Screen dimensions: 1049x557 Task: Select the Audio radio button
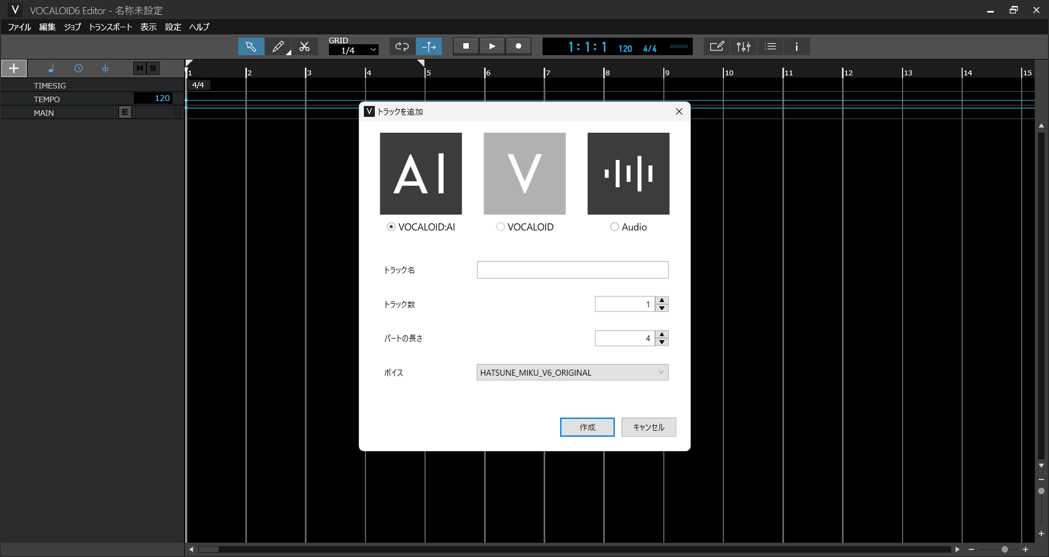click(615, 227)
